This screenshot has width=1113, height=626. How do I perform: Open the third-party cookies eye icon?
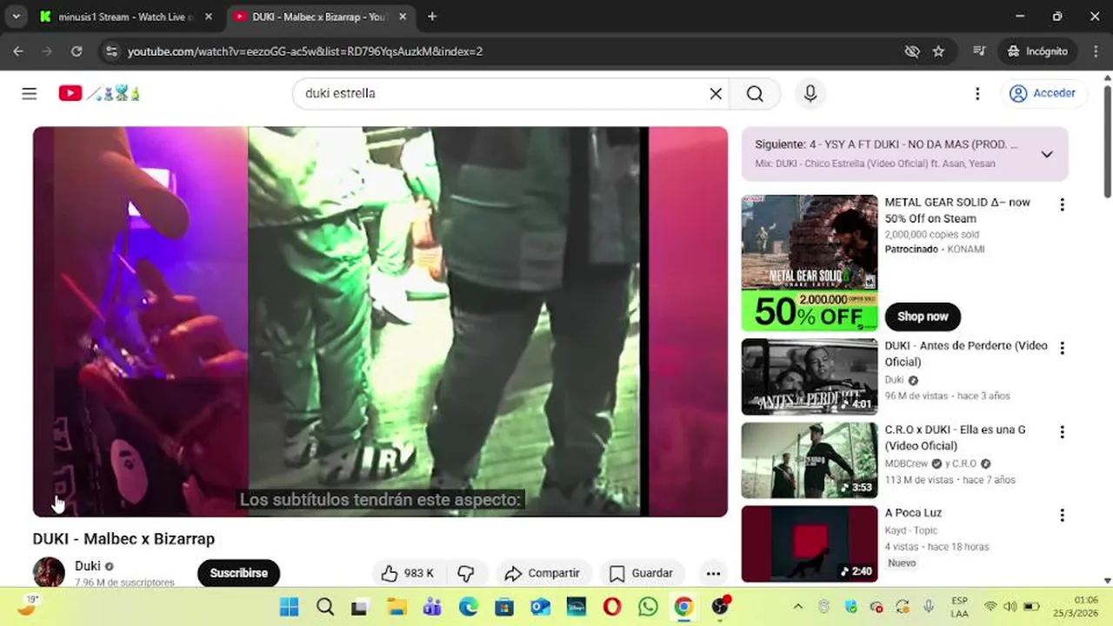coord(911,51)
